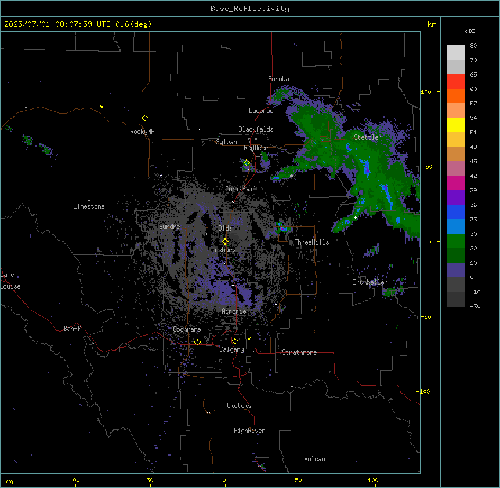Click the yellow V marker east of Calgary
Image resolution: width=500 pixels, height=488 pixels.
tap(249, 338)
